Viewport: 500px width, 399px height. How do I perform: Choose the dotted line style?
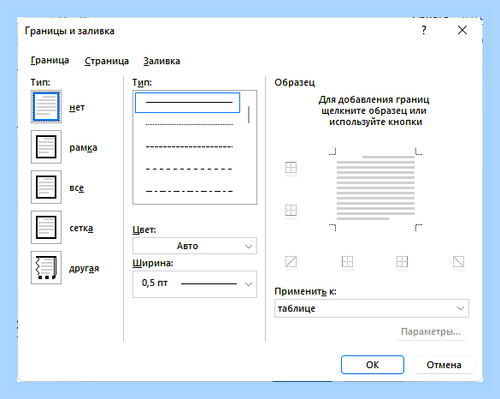coord(189,124)
